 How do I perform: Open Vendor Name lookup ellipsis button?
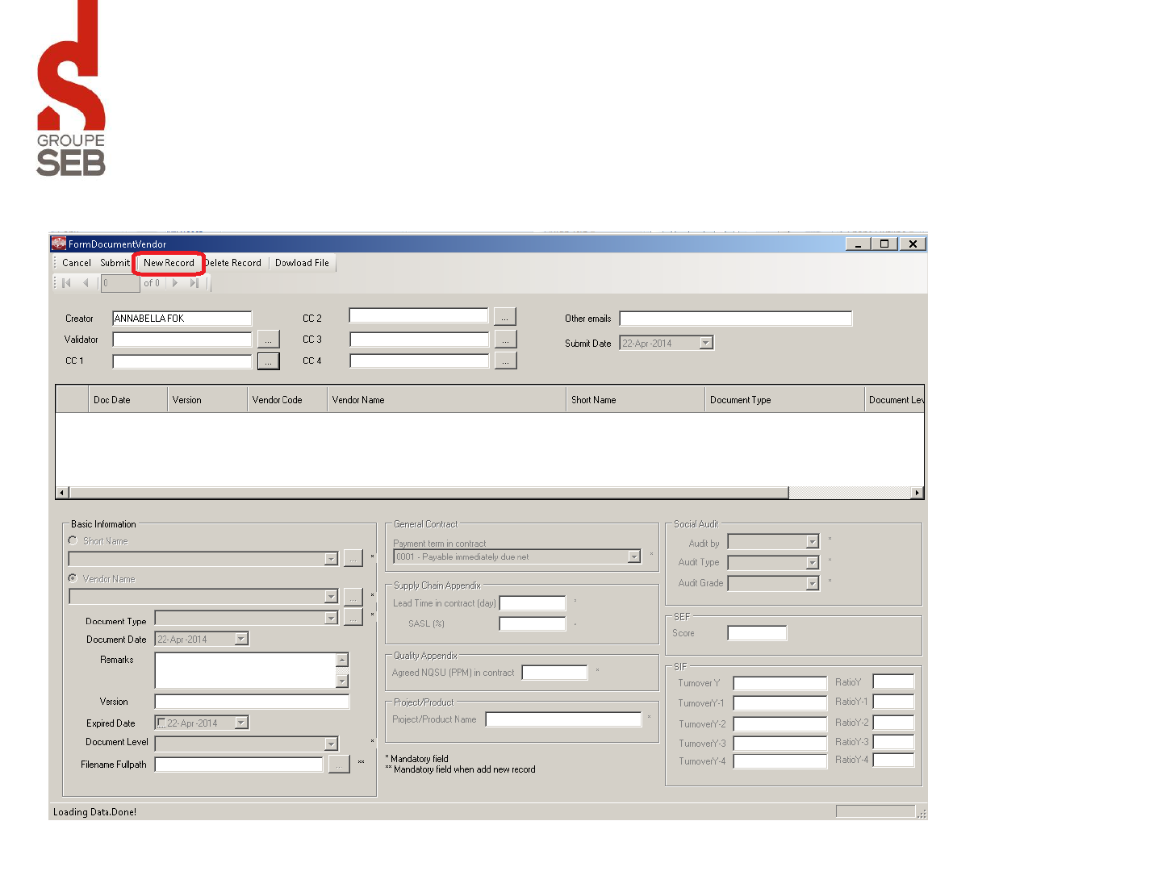[x=353, y=597]
